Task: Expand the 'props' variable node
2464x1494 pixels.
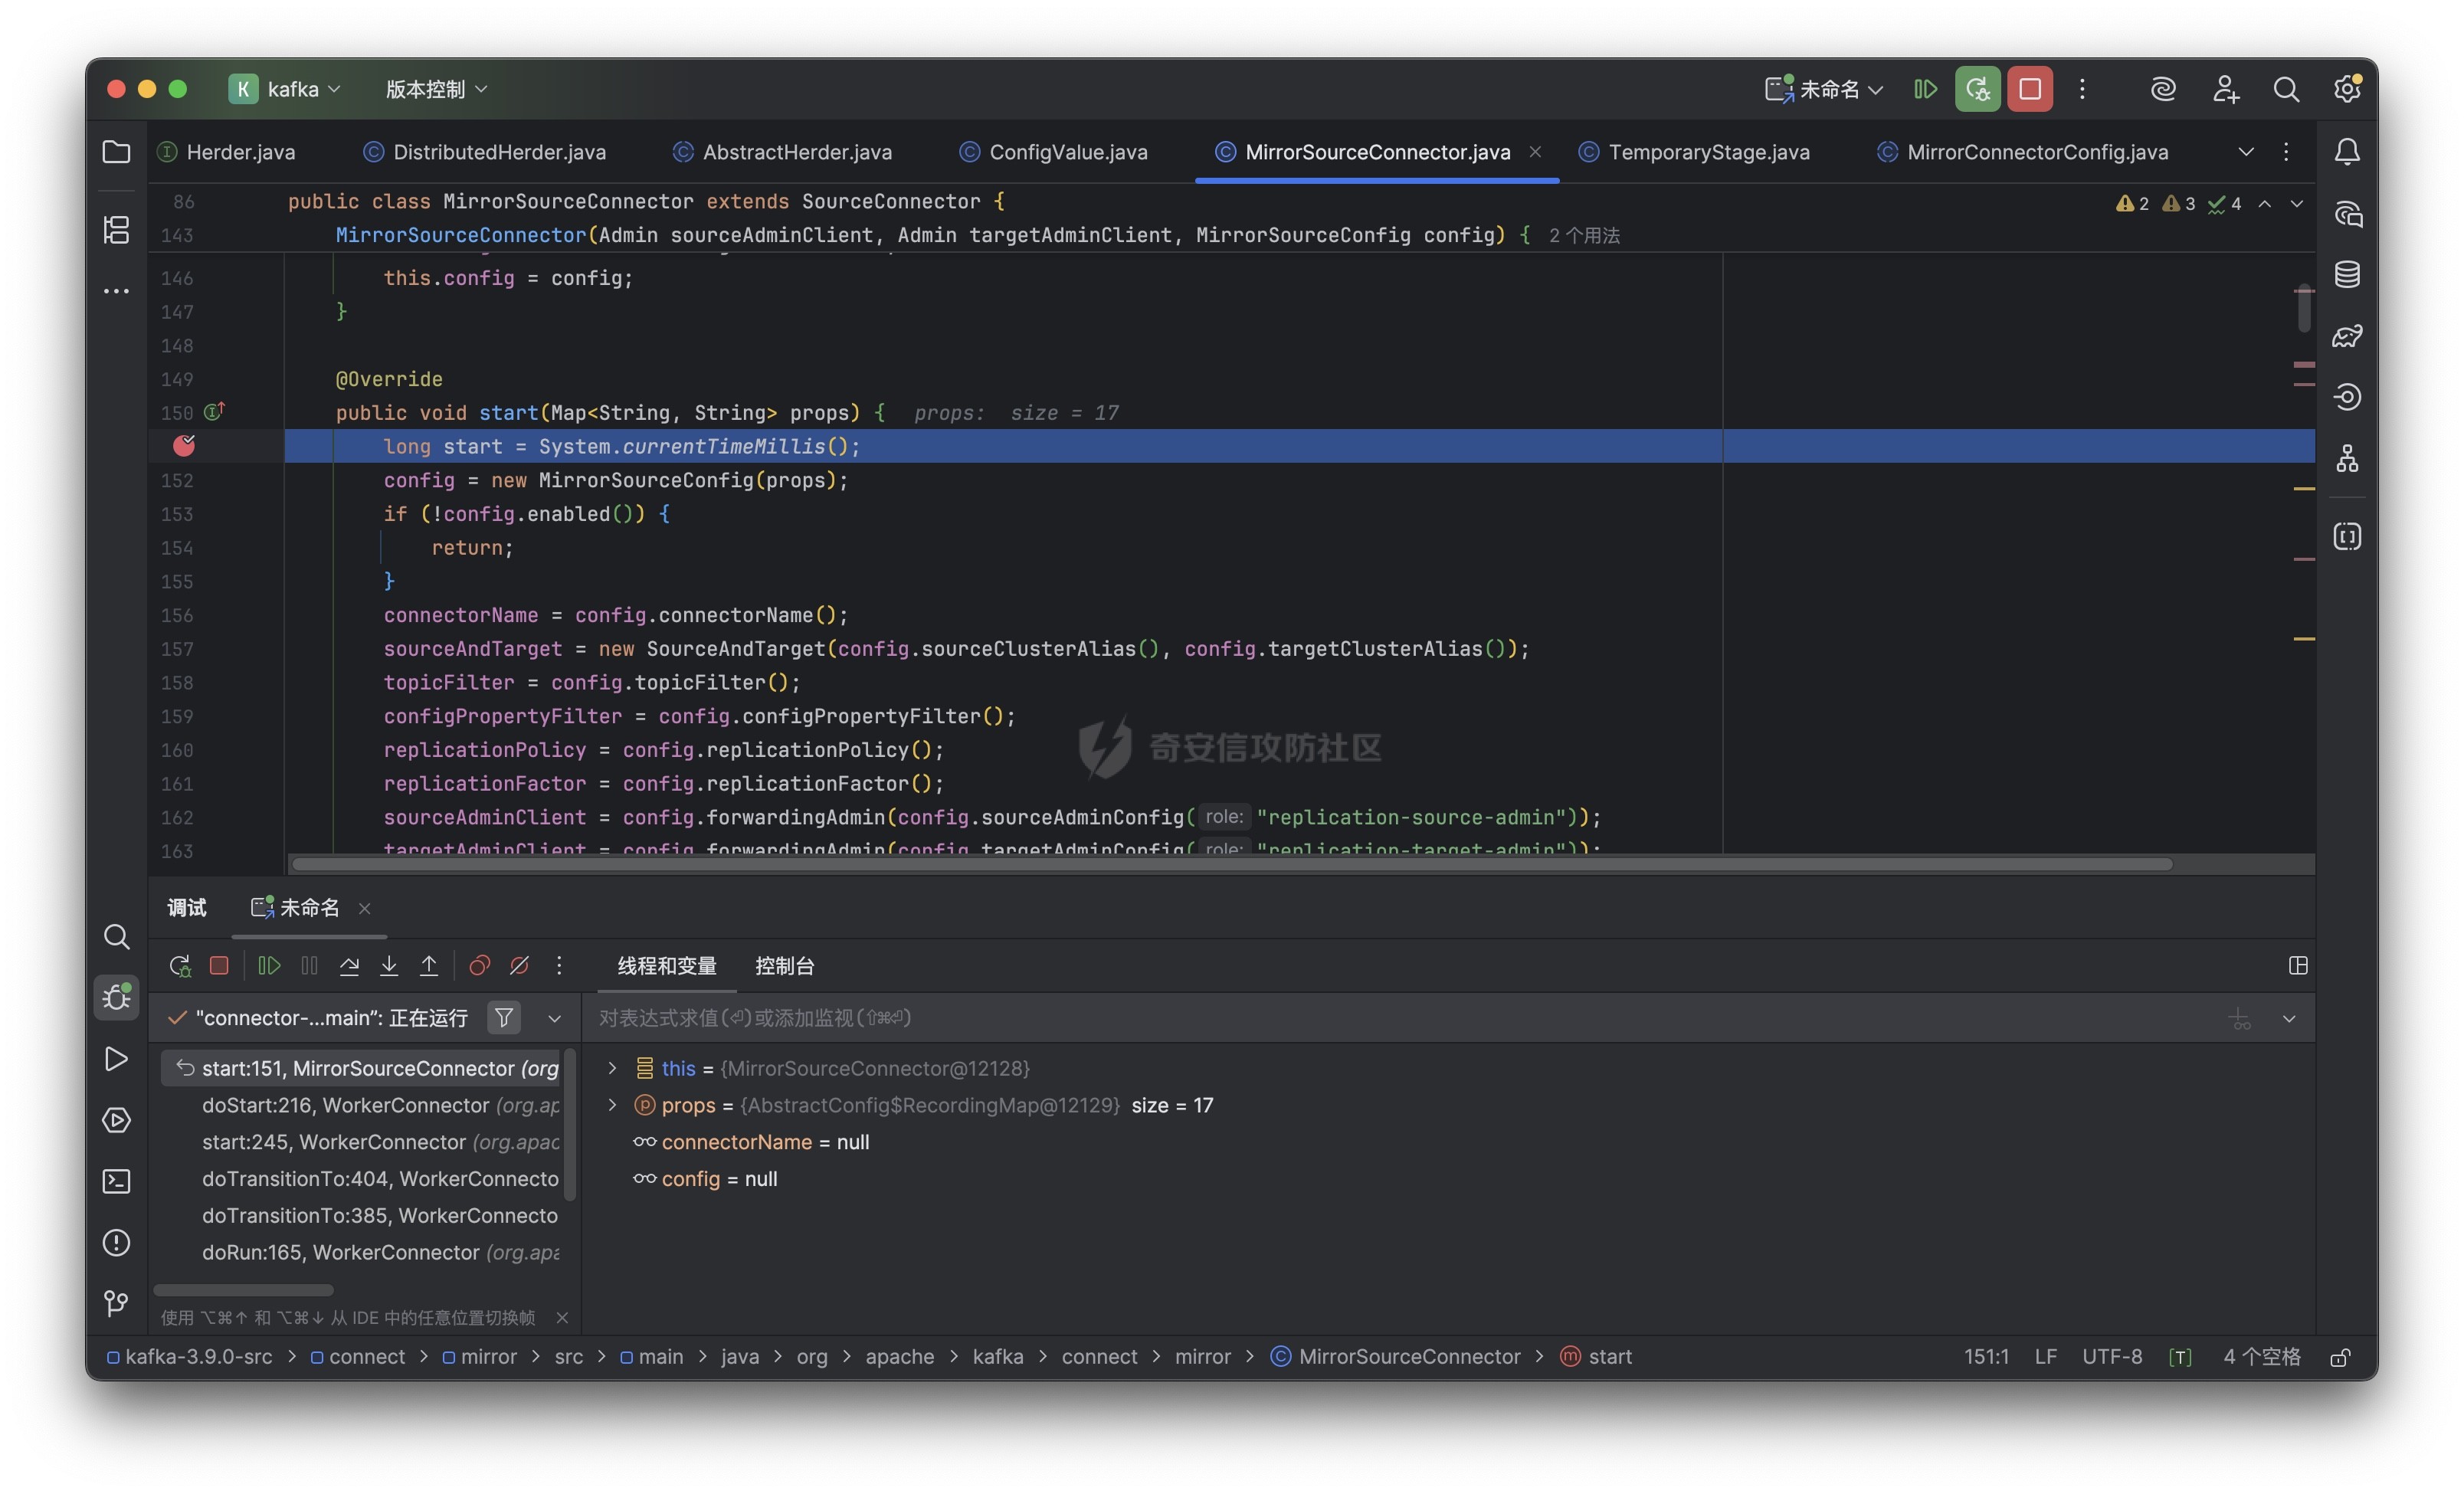Action: click(x=612, y=1105)
